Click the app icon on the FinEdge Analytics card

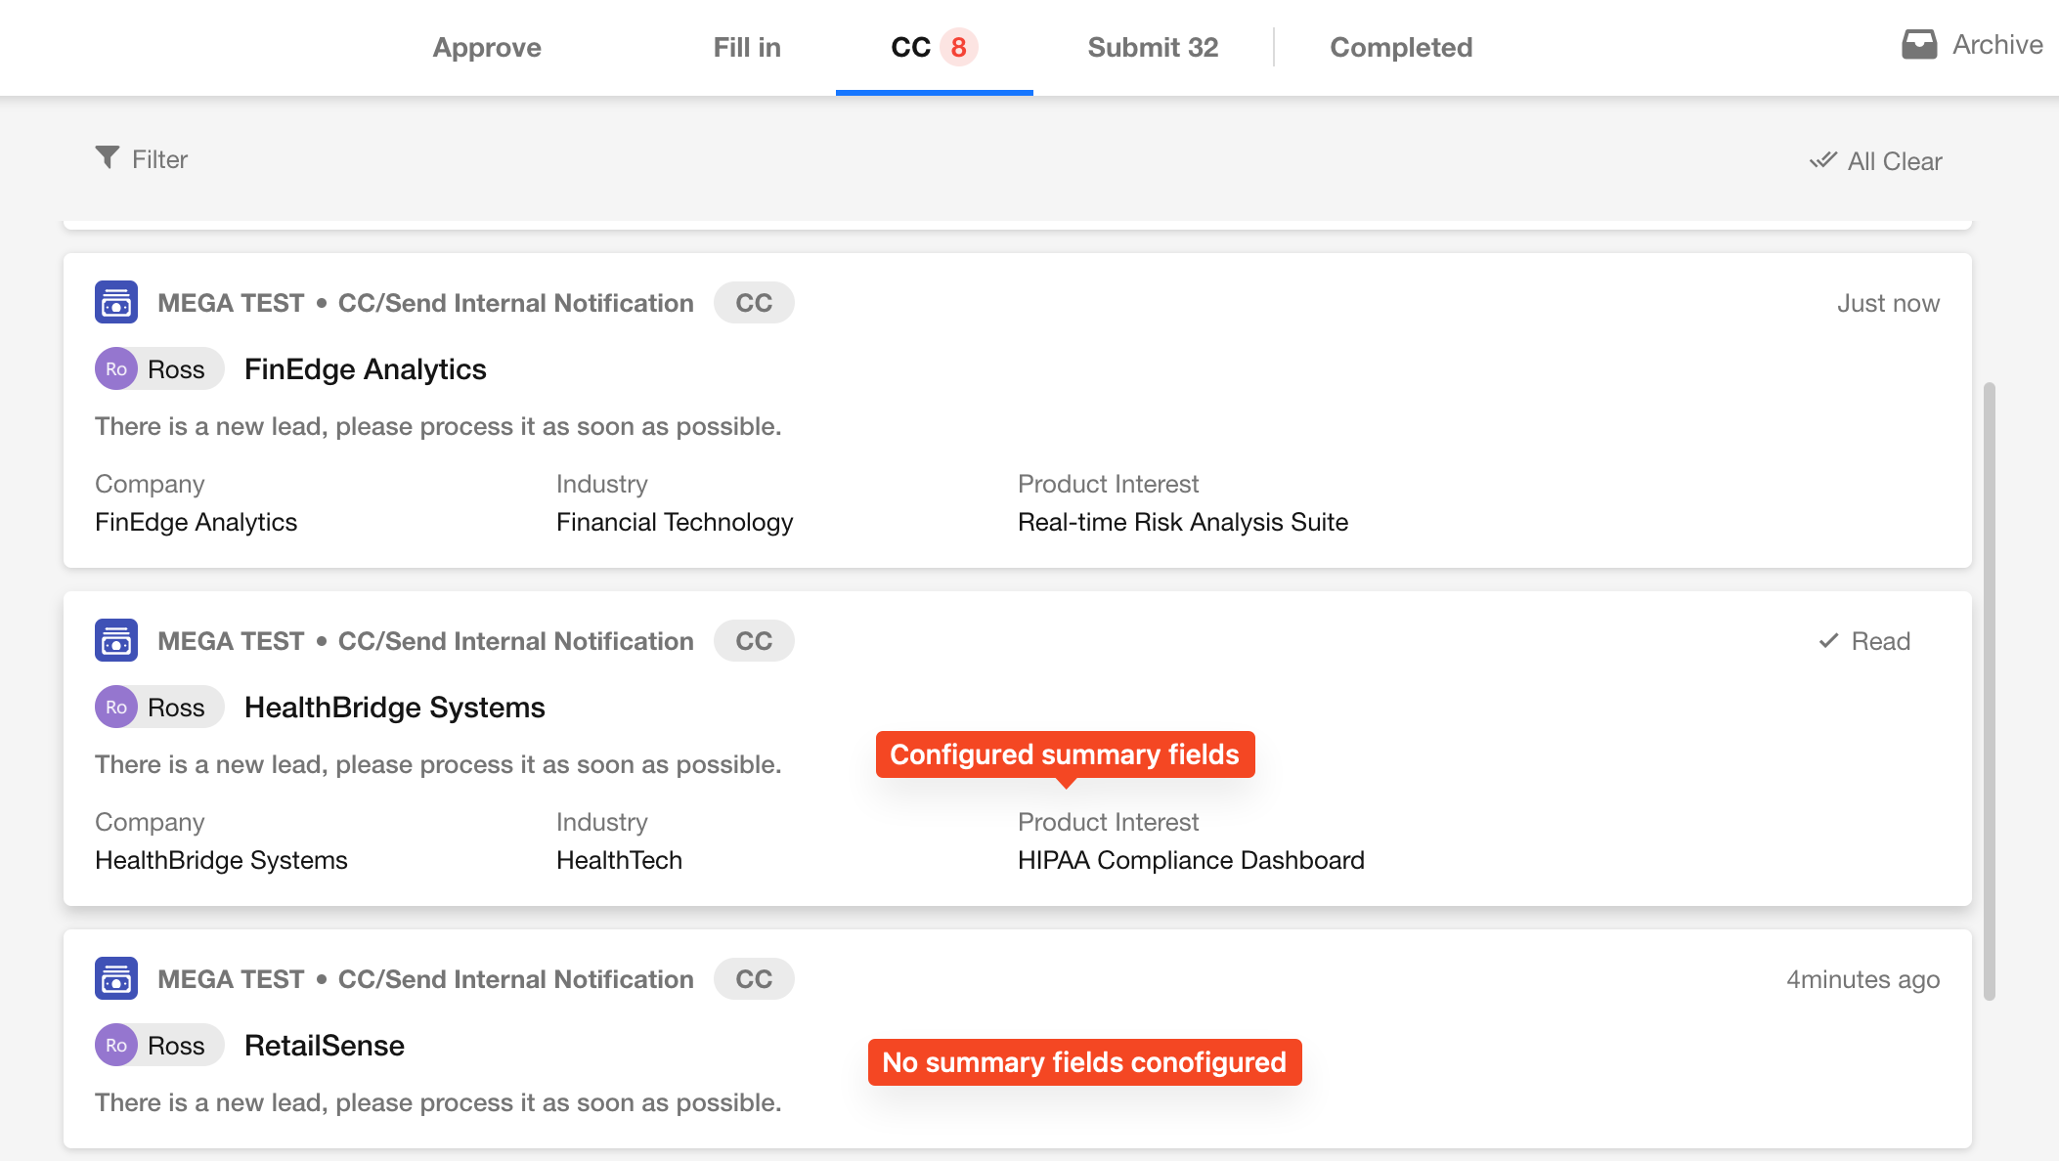[116, 303]
